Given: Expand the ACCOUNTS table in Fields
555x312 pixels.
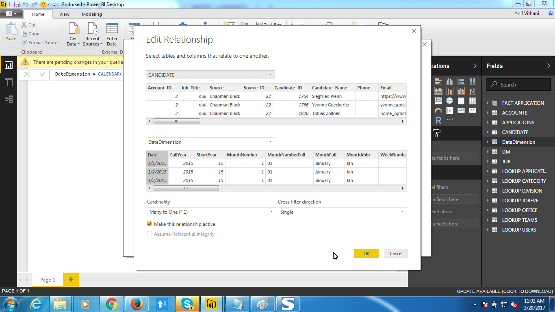Looking at the screenshot, I should tap(488, 113).
